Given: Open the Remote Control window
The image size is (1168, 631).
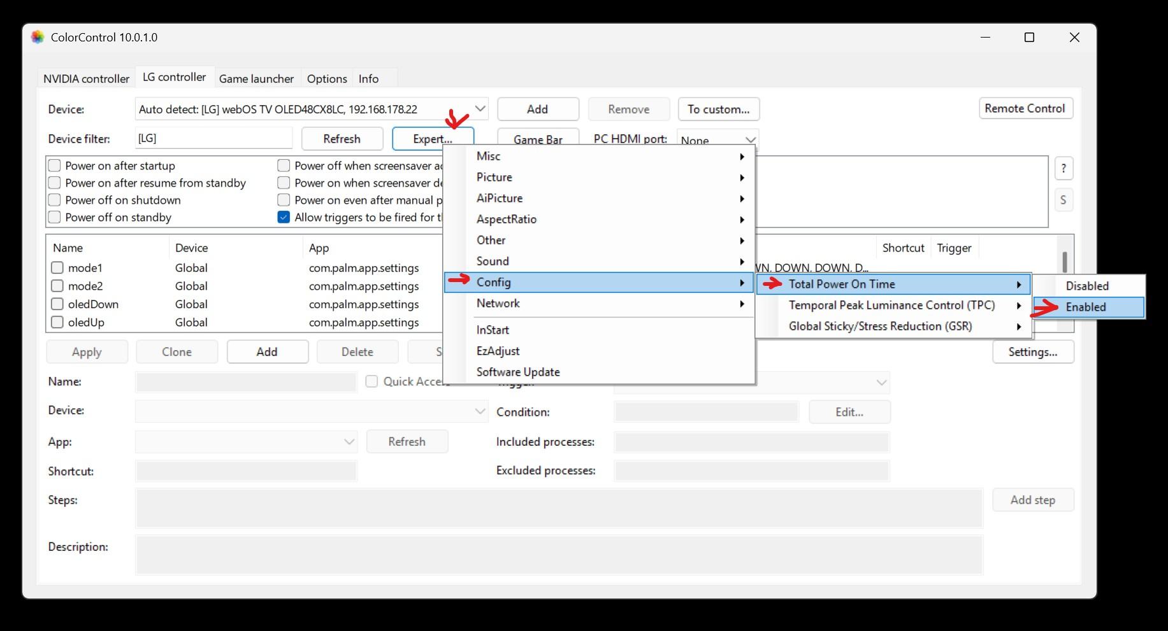Looking at the screenshot, I should [x=1026, y=108].
